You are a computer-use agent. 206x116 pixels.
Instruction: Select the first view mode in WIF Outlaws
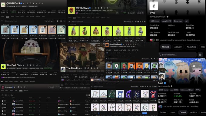pos(136,22)
